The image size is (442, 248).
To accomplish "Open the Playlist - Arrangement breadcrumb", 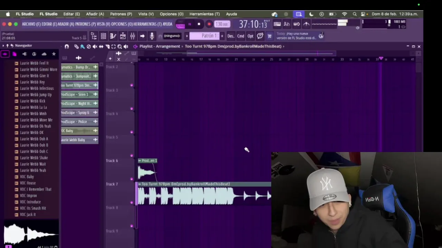I will (x=160, y=46).
